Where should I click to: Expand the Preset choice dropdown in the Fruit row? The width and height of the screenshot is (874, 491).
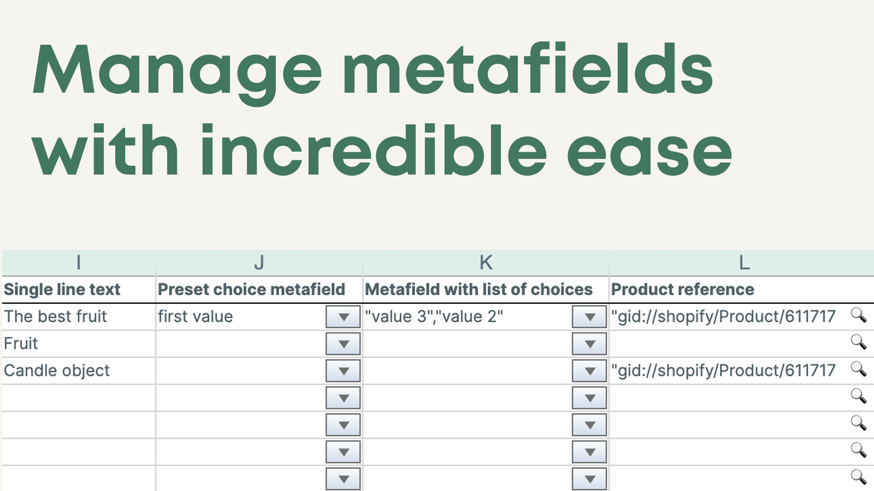(343, 344)
